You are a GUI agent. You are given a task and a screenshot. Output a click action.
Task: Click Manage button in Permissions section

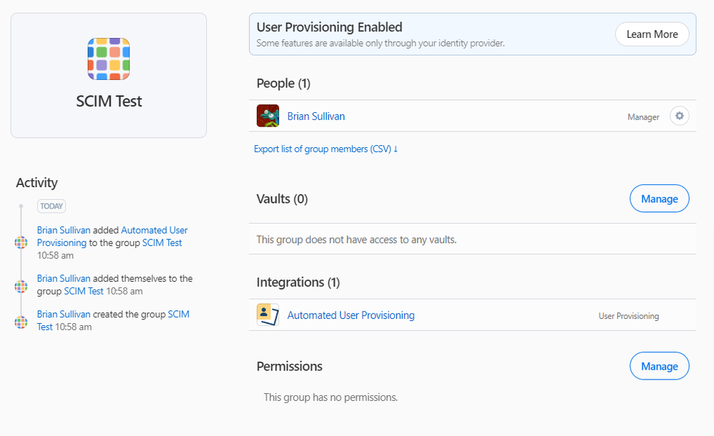pyautogui.click(x=659, y=366)
